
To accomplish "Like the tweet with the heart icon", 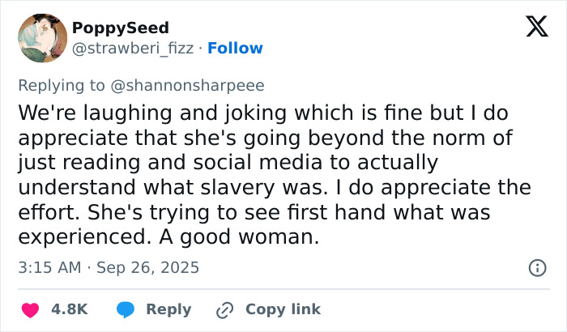I will click(29, 309).
